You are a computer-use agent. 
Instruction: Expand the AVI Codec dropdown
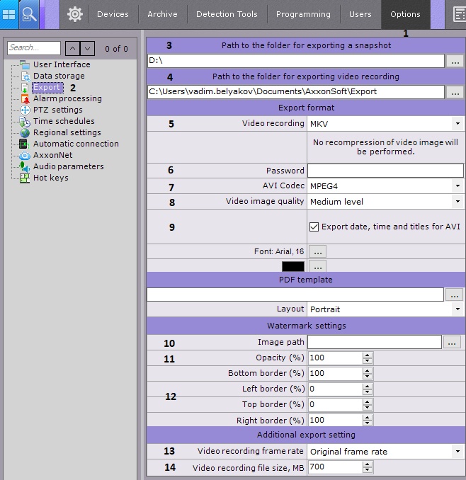pos(386,185)
